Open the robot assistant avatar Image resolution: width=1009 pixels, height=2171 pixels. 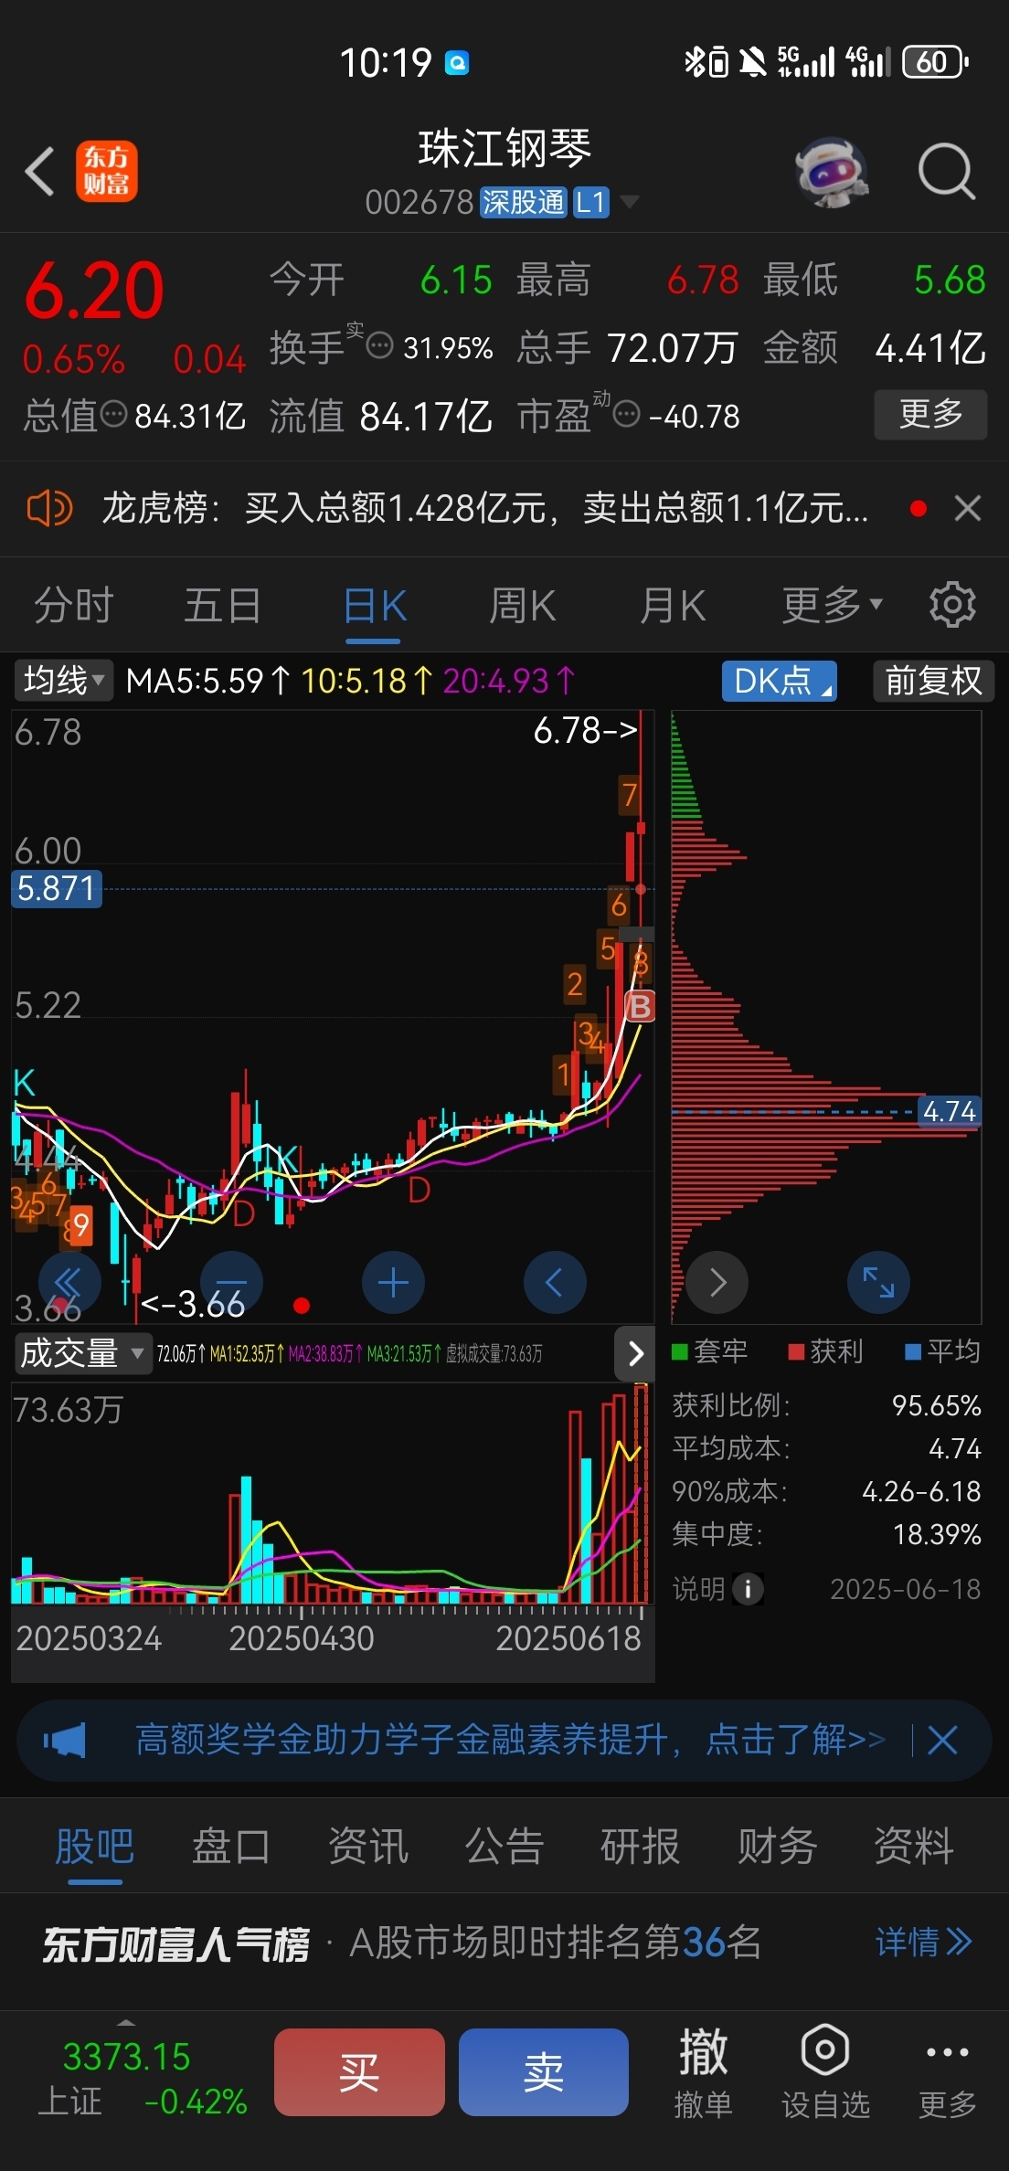pos(831,171)
